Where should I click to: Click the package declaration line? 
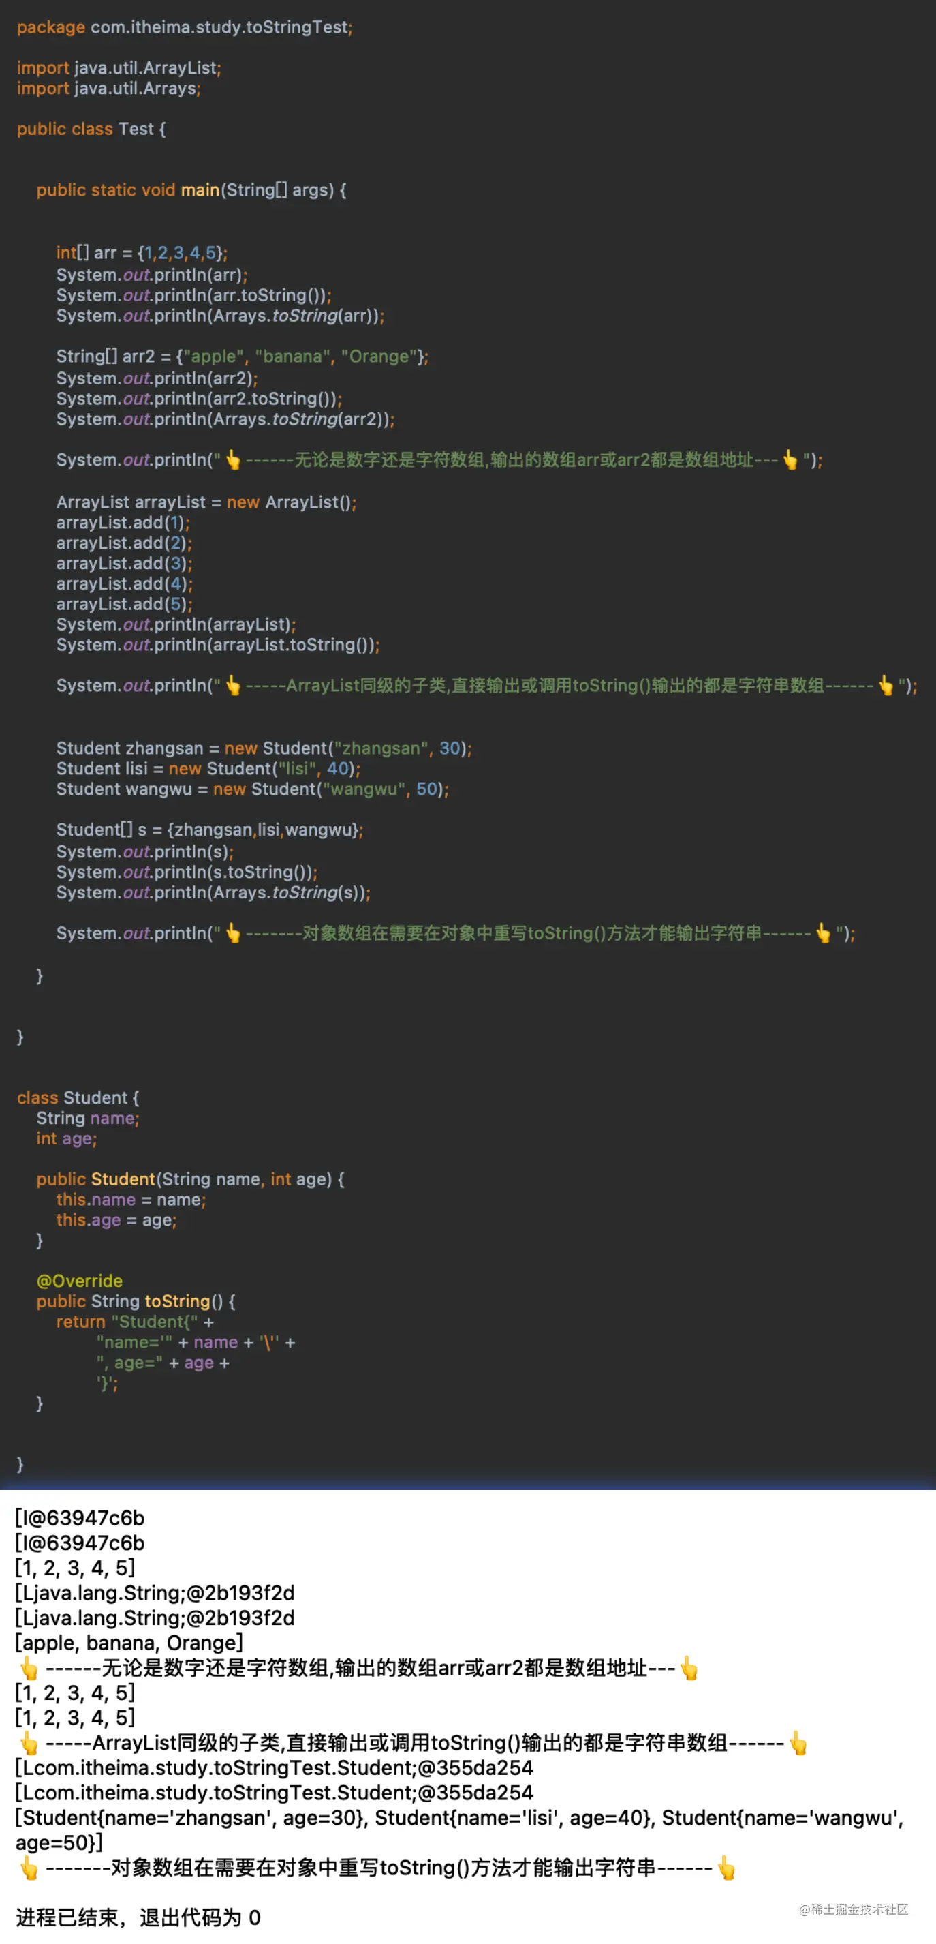click(x=184, y=27)
